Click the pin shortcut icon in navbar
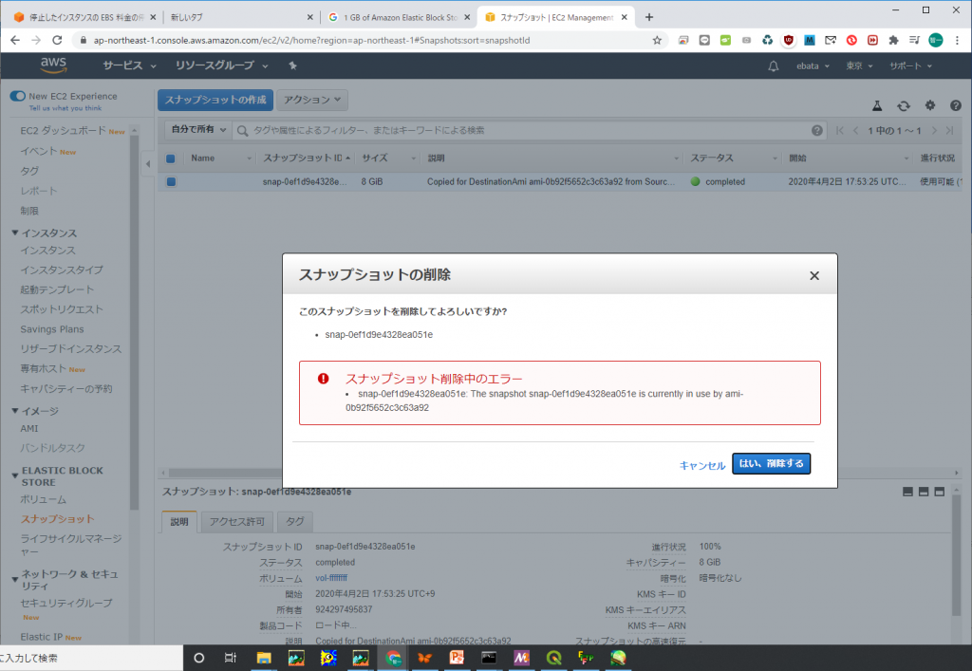The image size is (972, 671). [292, 65]
